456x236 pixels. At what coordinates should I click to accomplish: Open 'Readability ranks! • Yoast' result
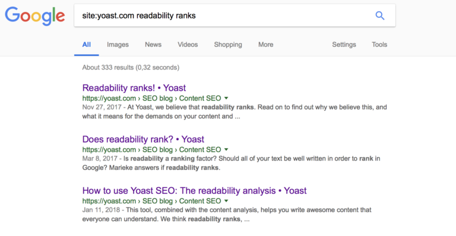click(x=134, y=87)
